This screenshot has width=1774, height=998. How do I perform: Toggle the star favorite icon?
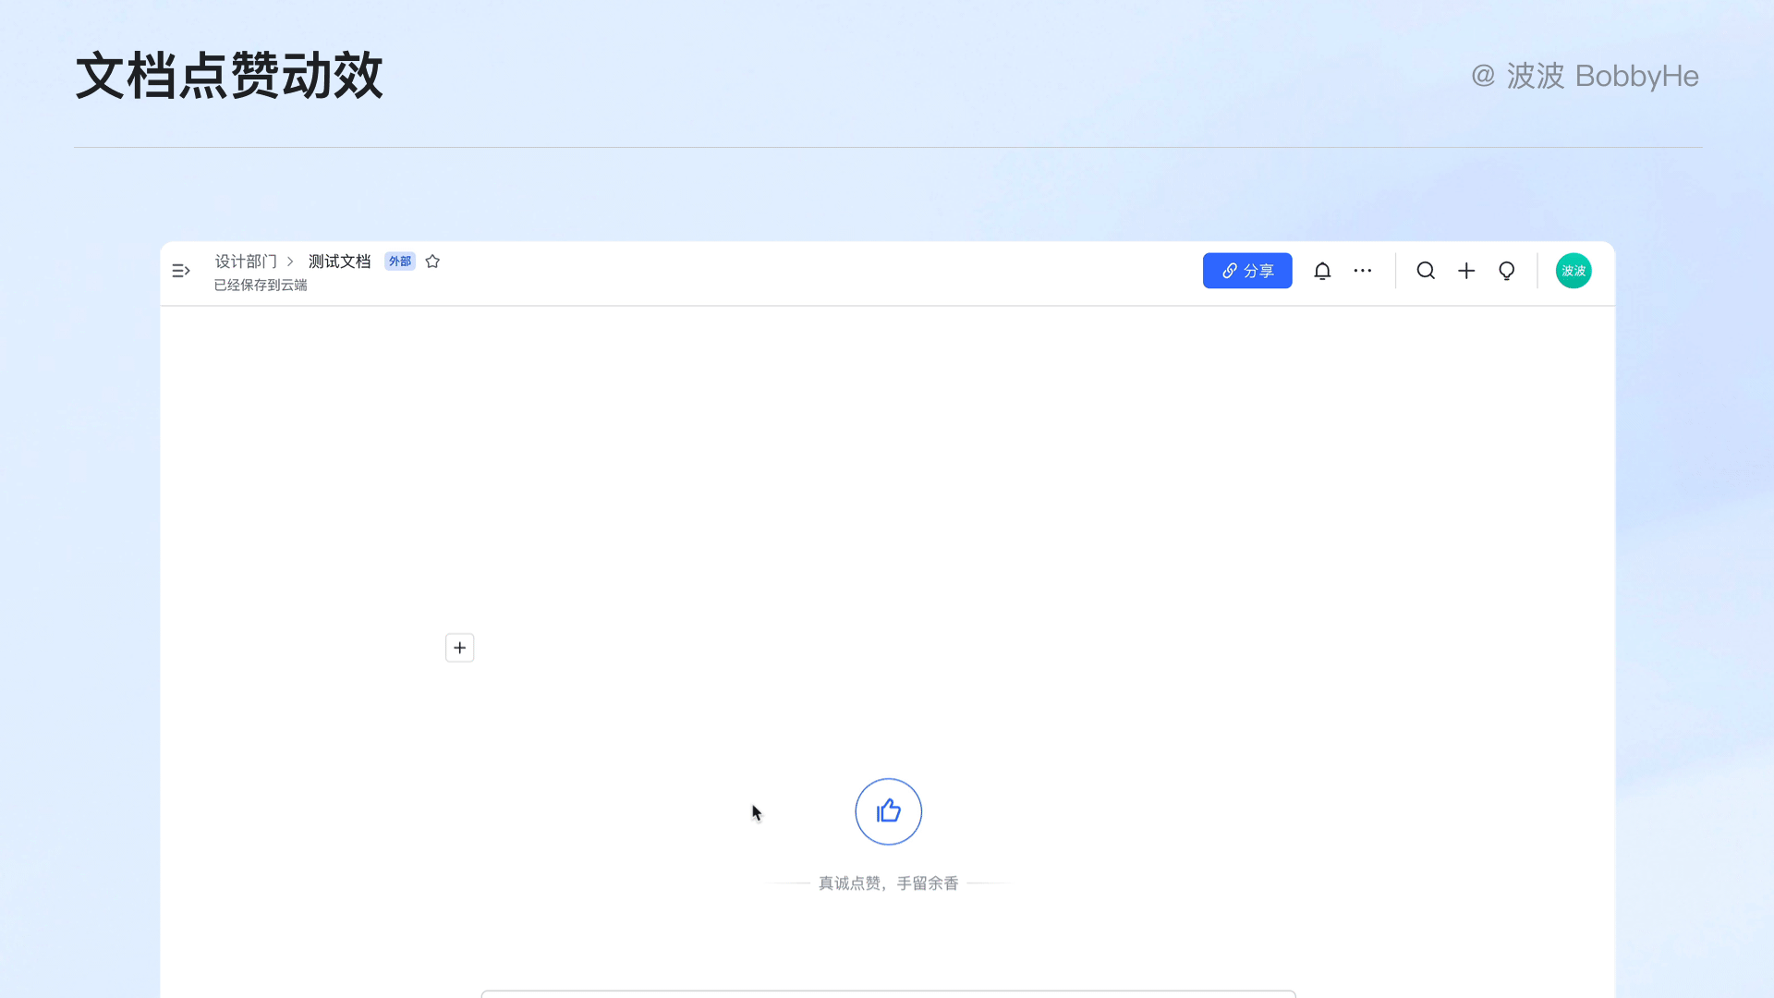(x=432, y=262)
